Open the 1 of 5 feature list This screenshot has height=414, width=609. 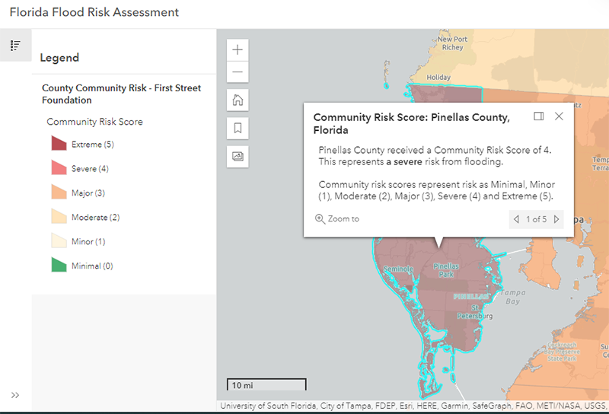536,219
